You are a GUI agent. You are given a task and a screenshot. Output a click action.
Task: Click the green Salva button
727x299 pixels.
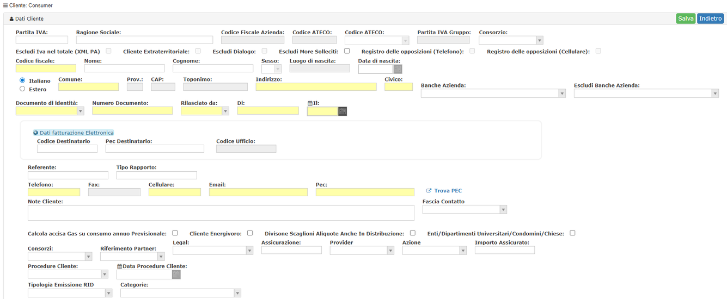pos(686,18)
